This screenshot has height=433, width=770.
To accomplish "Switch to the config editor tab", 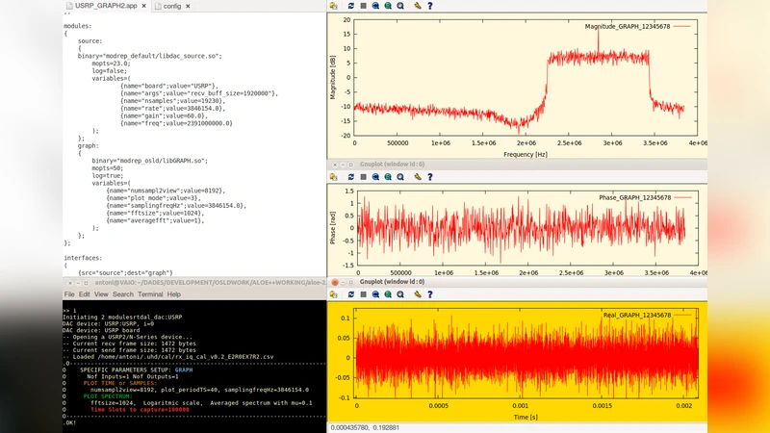I will click(x=171, y=6).
